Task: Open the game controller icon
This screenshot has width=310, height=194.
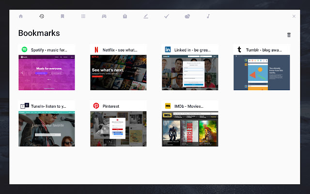Action: point(104,16)
